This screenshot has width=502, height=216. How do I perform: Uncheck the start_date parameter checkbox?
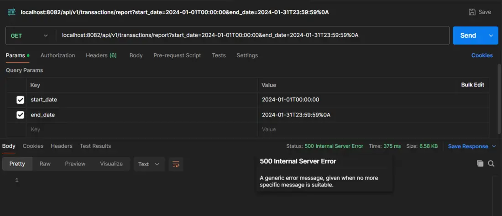pyautogui.click(x=20, y=100)
